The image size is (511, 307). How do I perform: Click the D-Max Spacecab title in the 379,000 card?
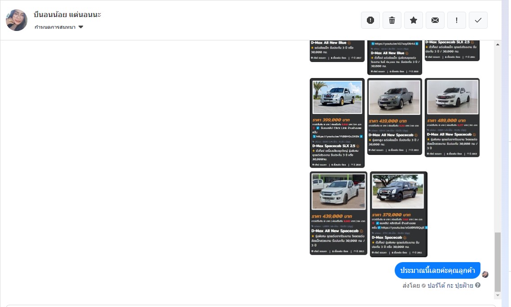[x=387, y=237]
